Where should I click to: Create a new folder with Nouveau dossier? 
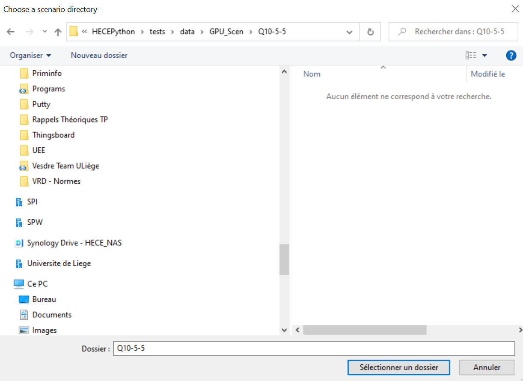99,55
